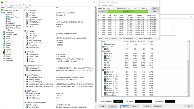Collapse the Computer tree node
Image resolution: width=194 pixels, height=109 pixels.
click(x=2, y=13)
